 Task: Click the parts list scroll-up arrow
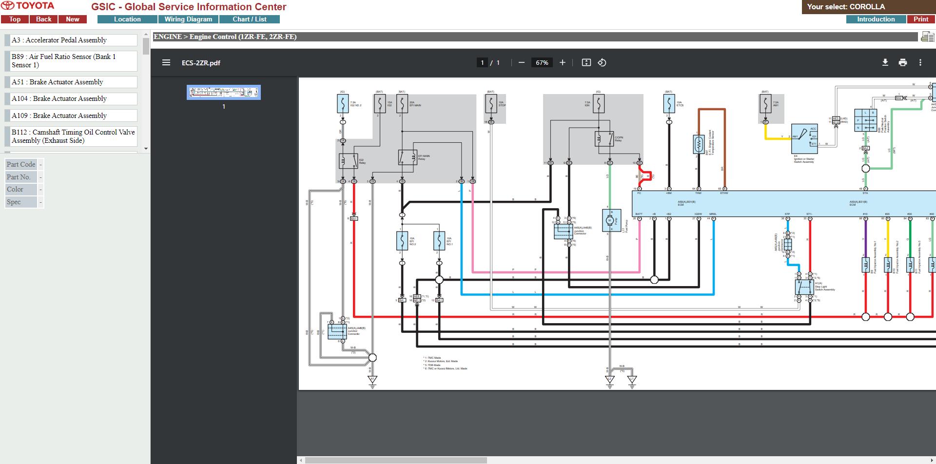pos(146,34)
